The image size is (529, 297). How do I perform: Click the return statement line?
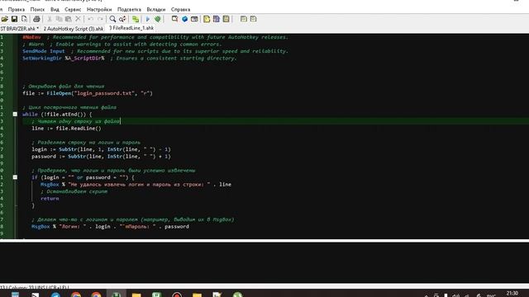click(50, 198)
